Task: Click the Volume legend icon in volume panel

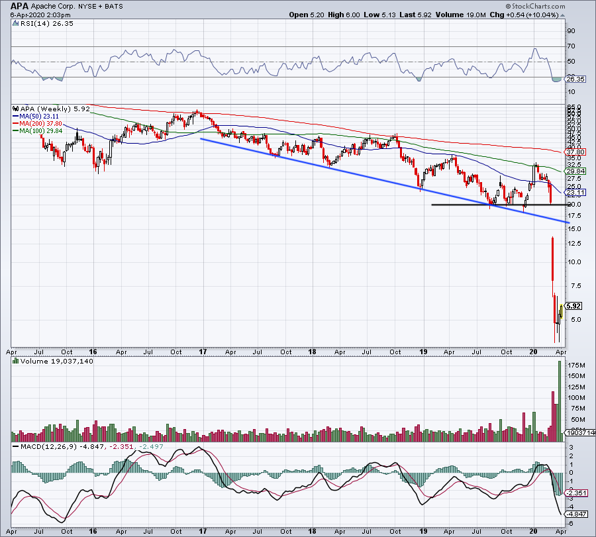Action: tap(15, 362)
